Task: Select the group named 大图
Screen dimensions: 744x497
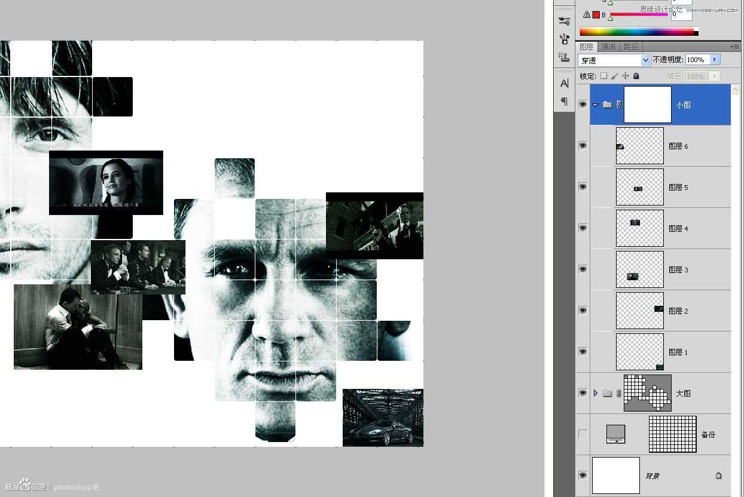Action: click(x=683, y=394)
